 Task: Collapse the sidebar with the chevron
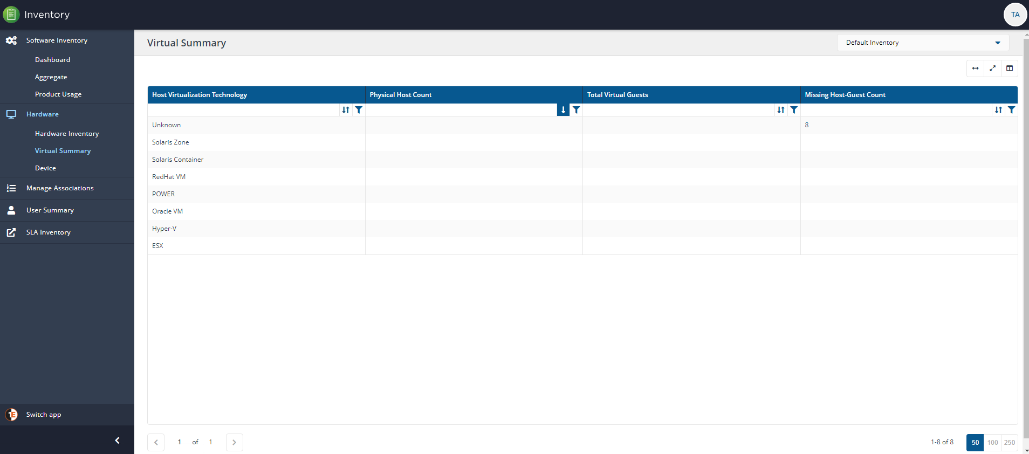117,441
